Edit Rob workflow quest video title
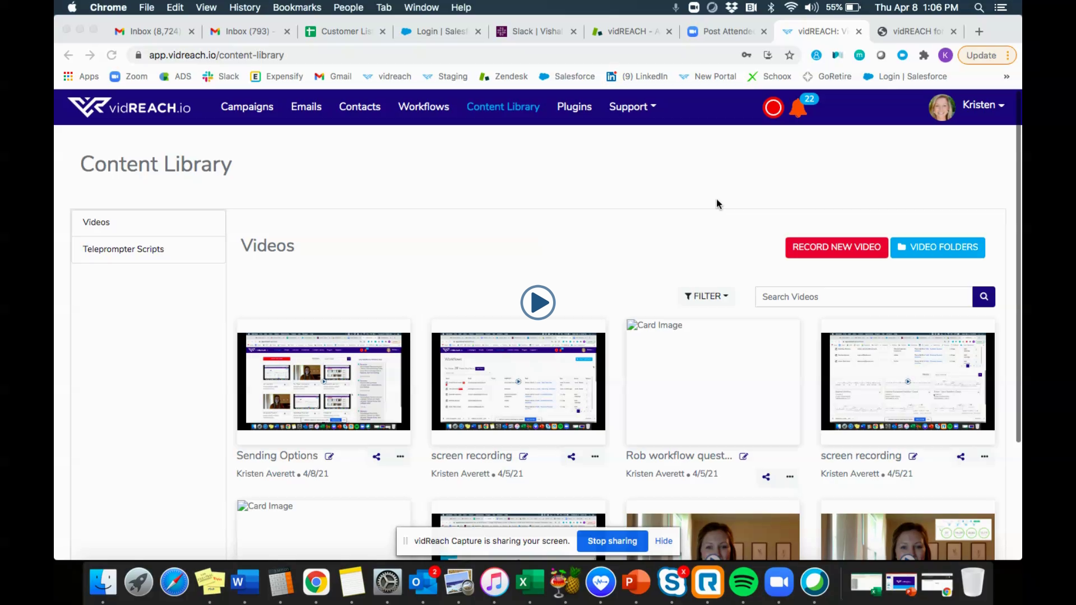This screenshot has width=1076, height=605. tap(744, 457)
